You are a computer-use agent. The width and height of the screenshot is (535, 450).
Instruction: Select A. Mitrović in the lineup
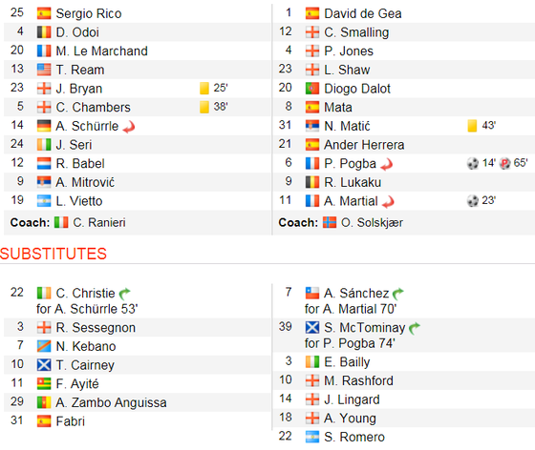tap(85, 182)
